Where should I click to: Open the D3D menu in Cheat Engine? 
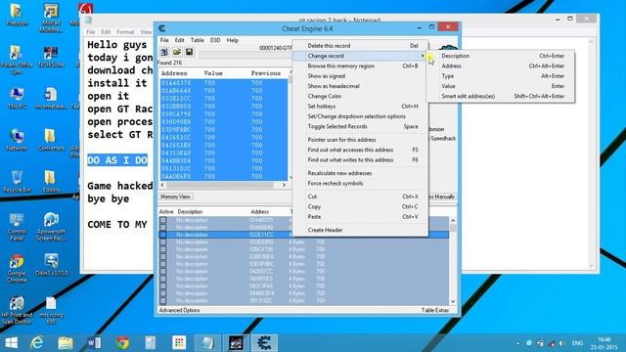pyautogui.click(x=215, y=40)
